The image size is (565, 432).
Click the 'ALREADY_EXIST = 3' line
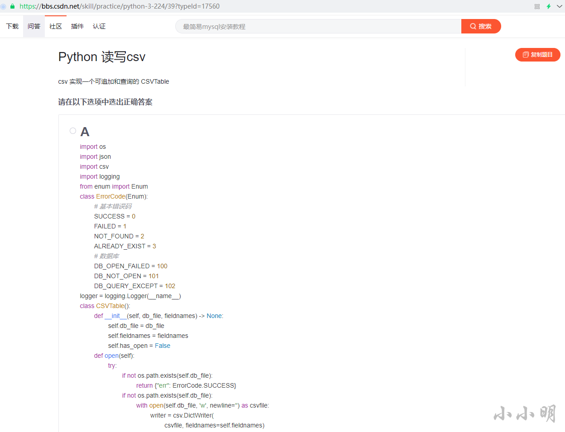pyautogui.click(x=125, y=246)
